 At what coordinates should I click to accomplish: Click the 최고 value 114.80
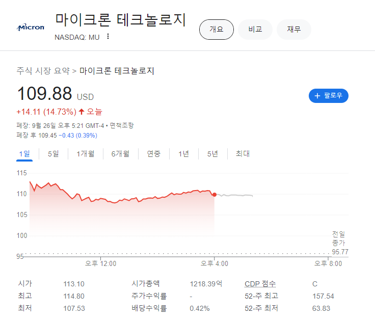coord(74,296)
